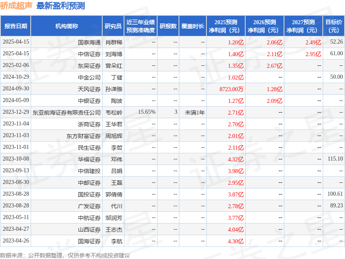Click the 4.04亿 profit value
345x259 pixels.
pyautogui.click(x=236, y=230)
